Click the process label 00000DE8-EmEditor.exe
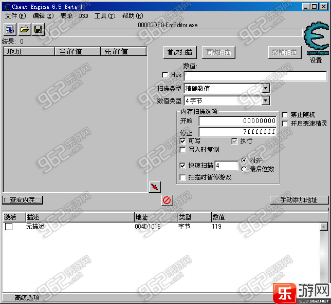The width and height of the screenshot is (331, 304). (x=168, y=25)
